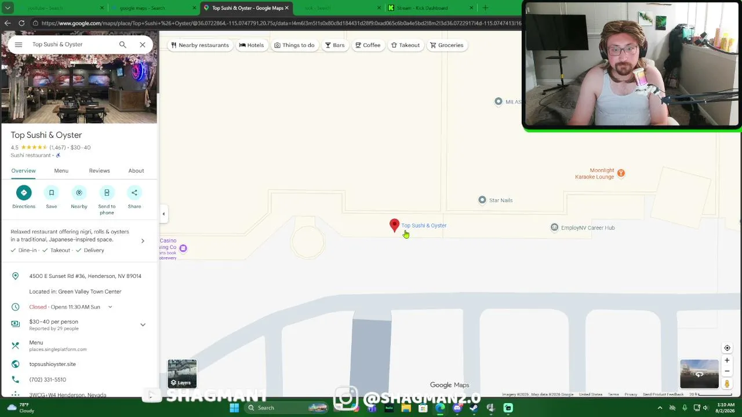Open a new browser tab
This screenshot has height=417, width=742.
coord(485,8)
